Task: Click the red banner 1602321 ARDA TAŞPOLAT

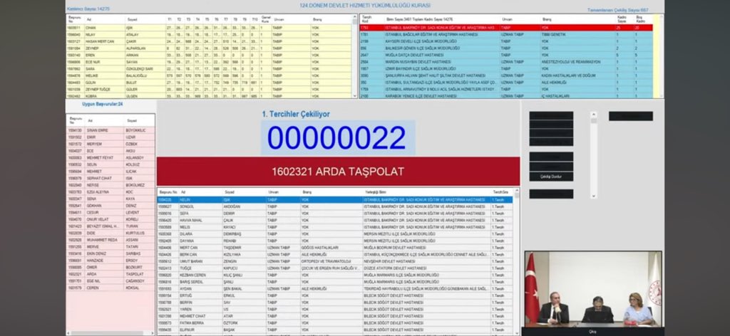Action: click(338, 172)
